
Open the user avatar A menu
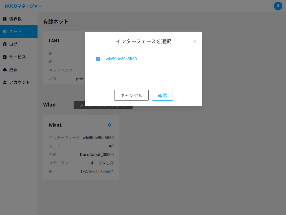pos(278,6)
